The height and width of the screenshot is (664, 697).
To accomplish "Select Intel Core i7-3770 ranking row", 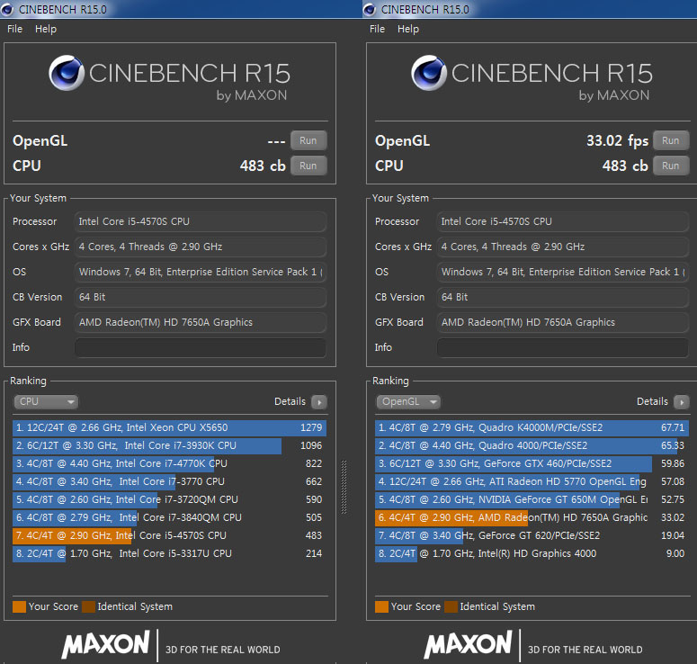I will 169,481.
